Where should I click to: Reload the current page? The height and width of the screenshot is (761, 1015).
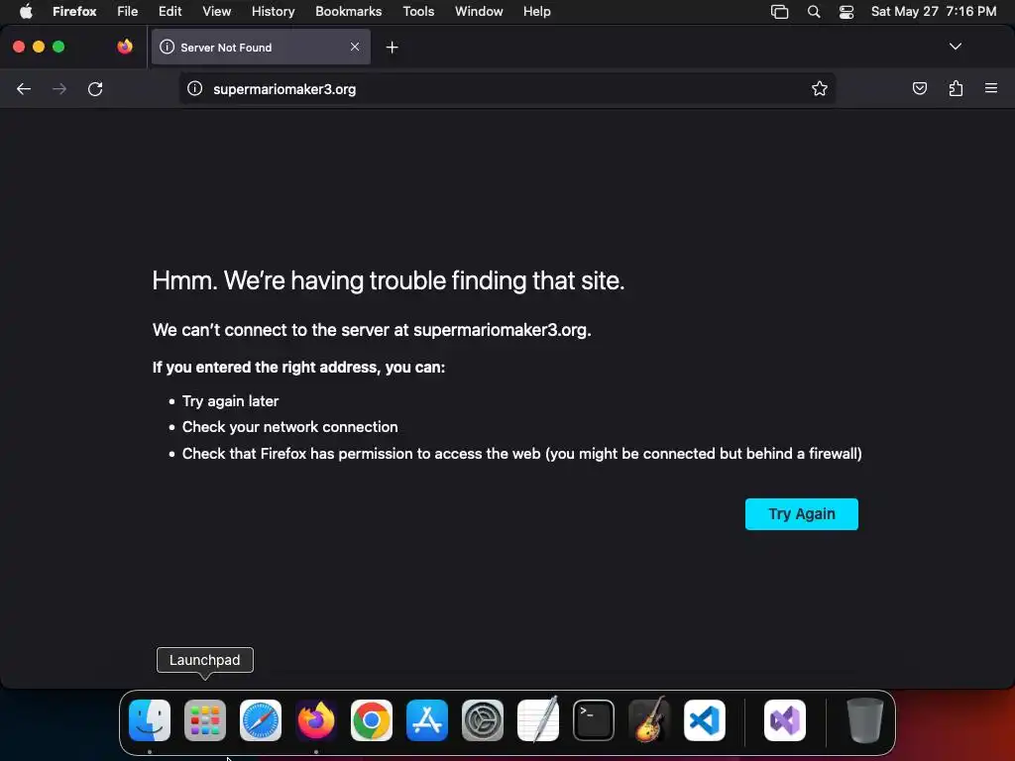95,88
